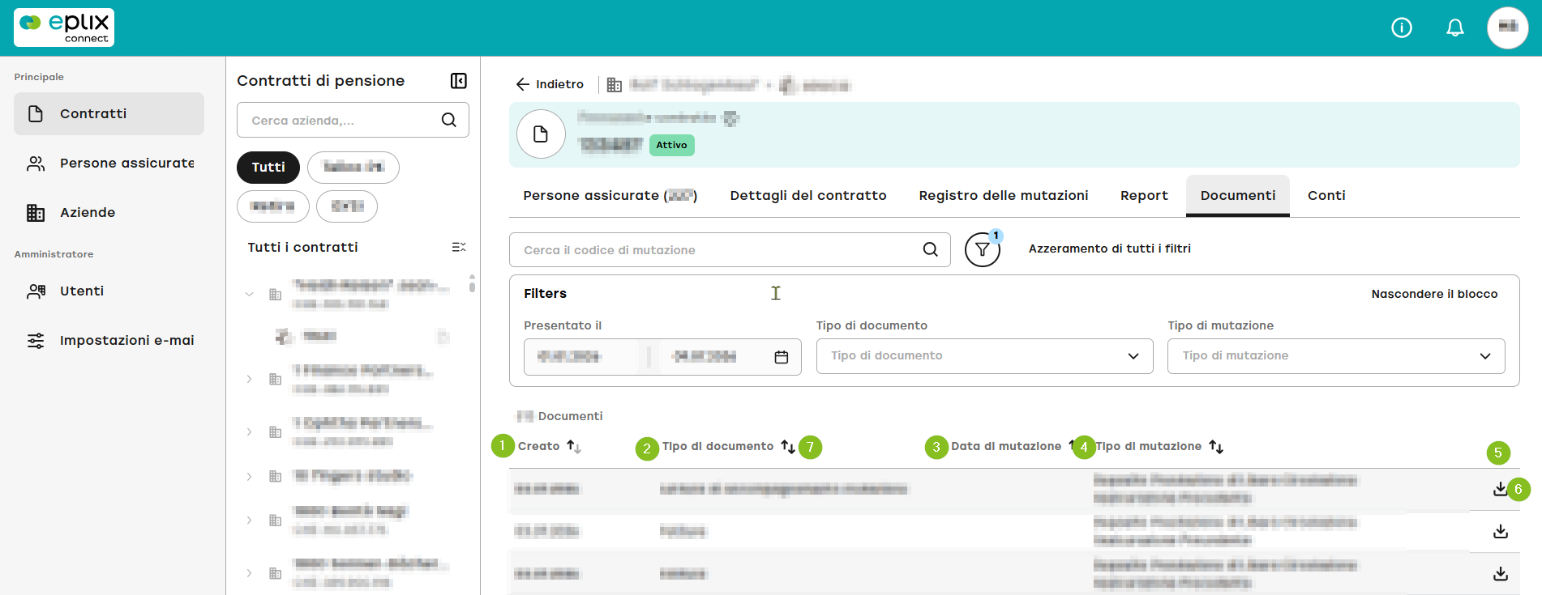Screen dimensions: 1542x595
Task: Click Azzeramento di tutti i filtri
Action: [1110, 249]
